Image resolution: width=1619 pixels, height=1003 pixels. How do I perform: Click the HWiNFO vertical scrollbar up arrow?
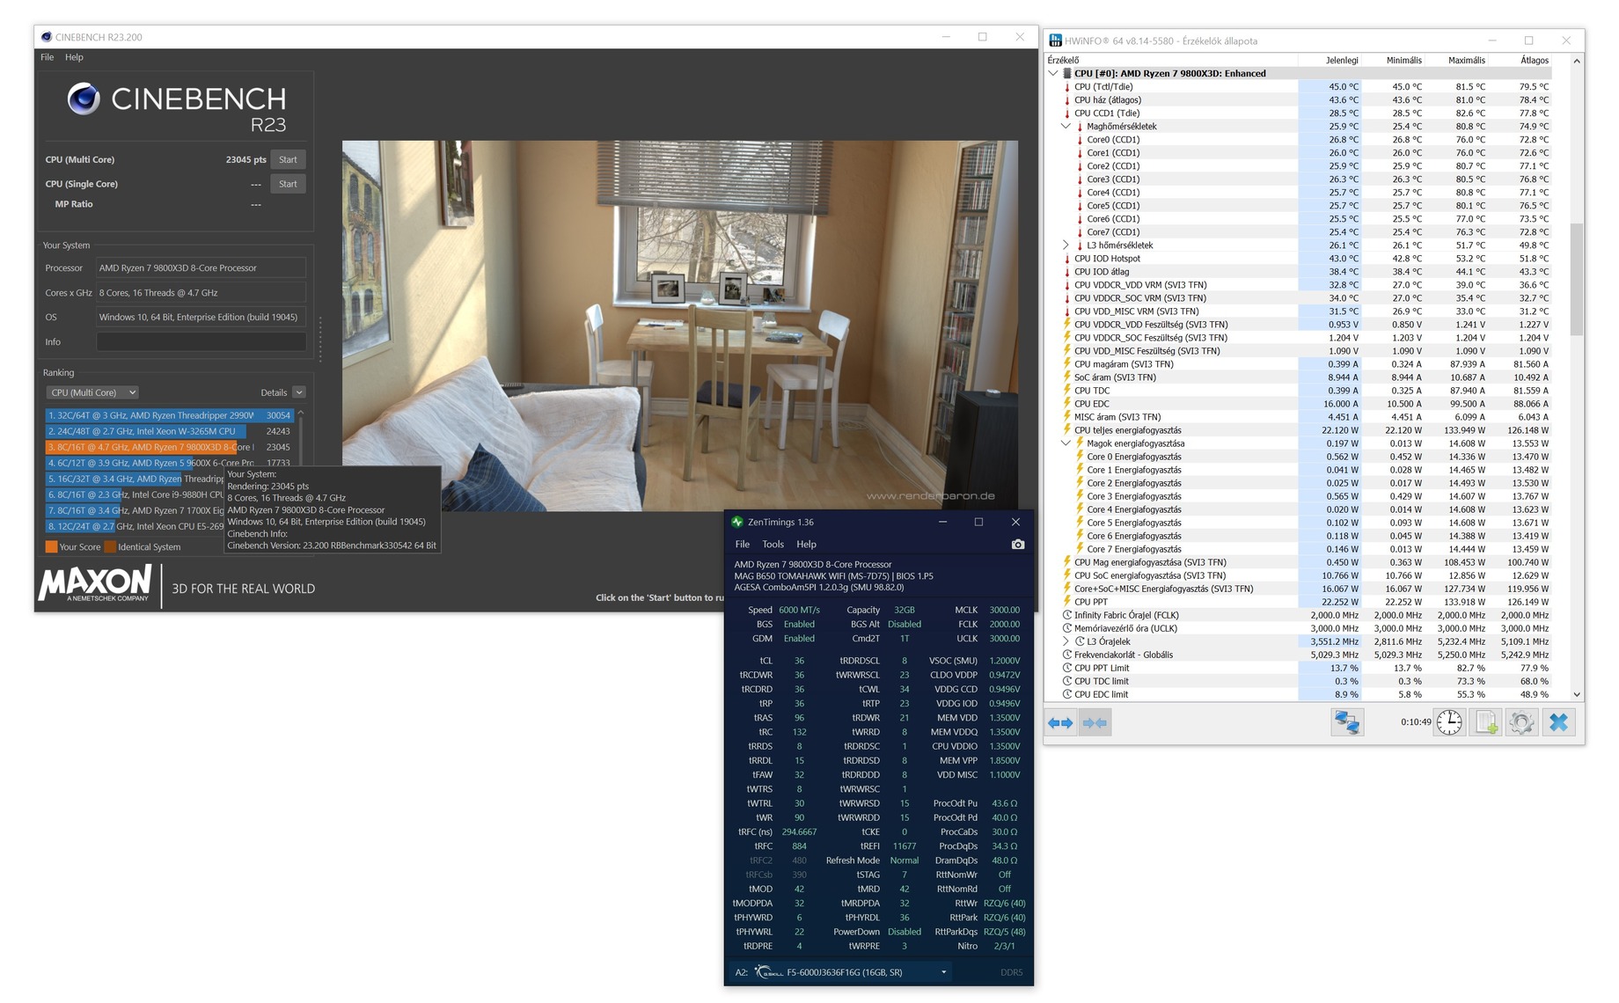point(1576,61)
